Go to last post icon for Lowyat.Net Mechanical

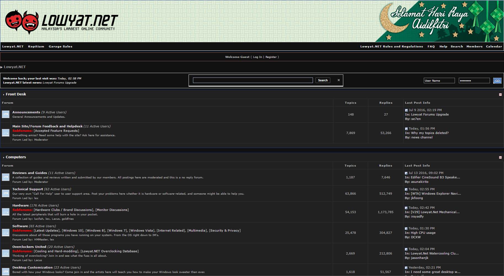click(406, 208)
